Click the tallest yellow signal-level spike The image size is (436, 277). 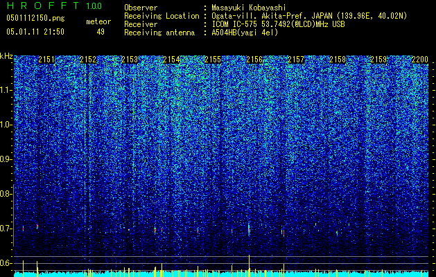click(x=249, y=266)
